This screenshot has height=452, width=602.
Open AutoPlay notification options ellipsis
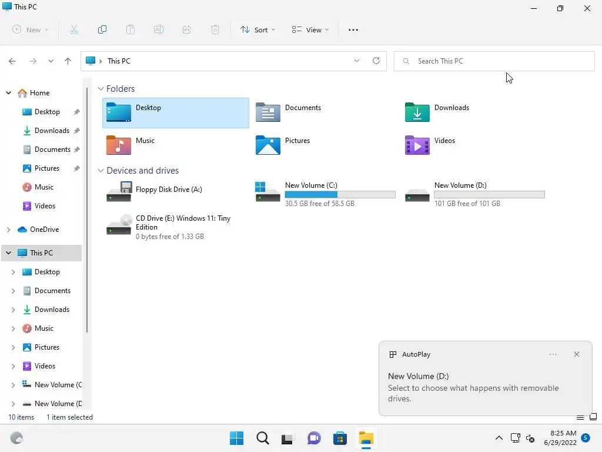pos(553,354)
